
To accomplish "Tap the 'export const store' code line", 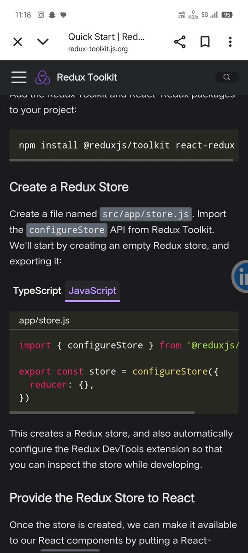I will coord(119,371).
